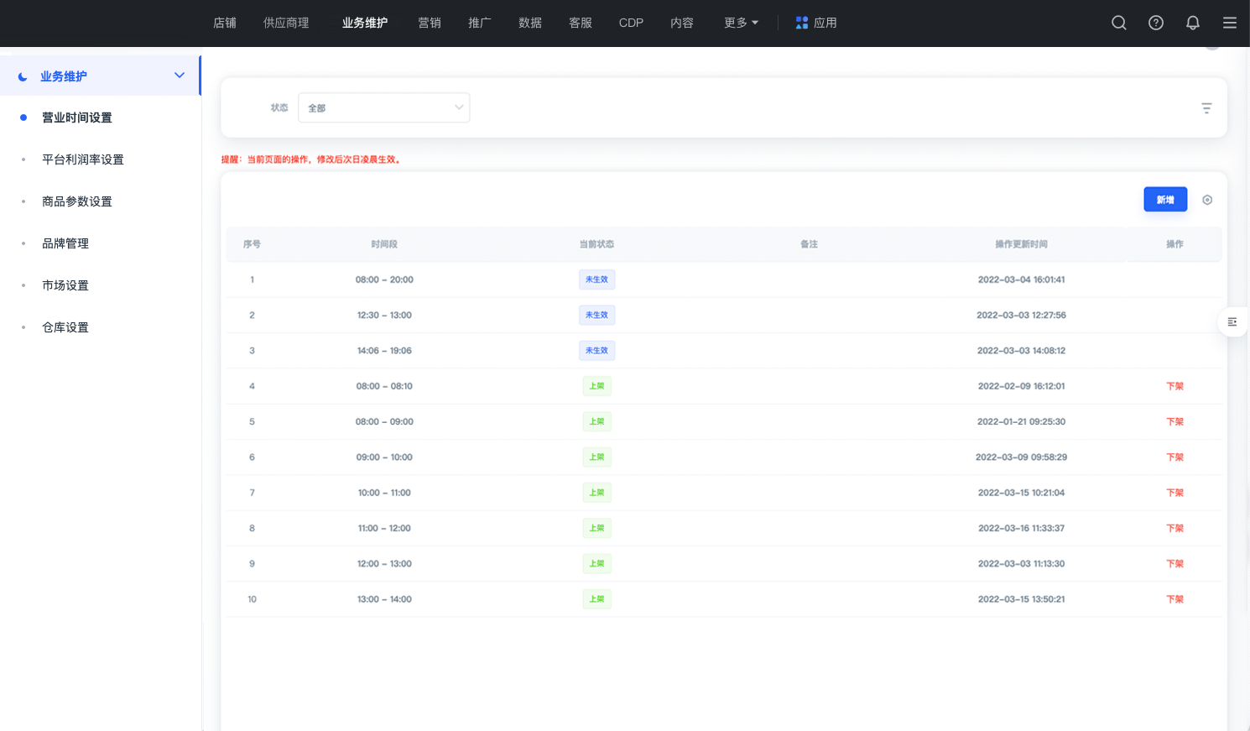This screenshot has height=731, width=1250.
Task: Open the notifications bell
Action: coord(1192,23)
